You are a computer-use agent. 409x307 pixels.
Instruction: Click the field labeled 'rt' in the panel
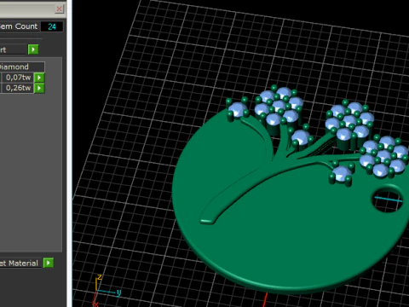13,49
